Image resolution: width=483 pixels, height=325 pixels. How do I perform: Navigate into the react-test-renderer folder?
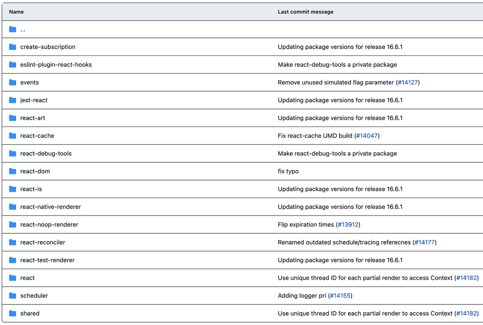click(47, 260)
